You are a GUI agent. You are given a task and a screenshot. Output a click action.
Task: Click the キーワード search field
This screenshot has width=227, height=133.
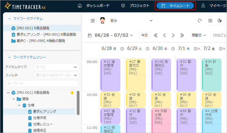(x=42, y=83)
